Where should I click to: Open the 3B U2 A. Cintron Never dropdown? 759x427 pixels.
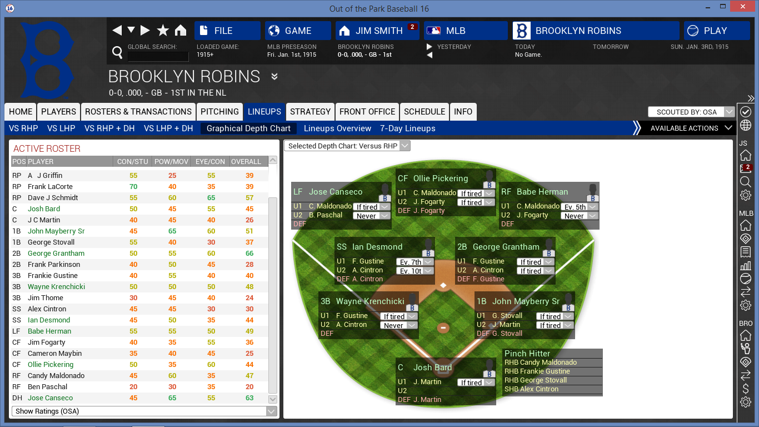click(x=398, y=325)
